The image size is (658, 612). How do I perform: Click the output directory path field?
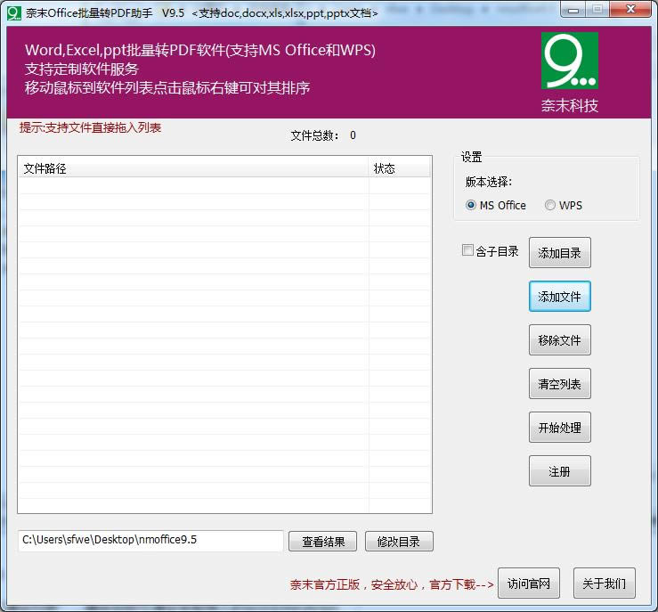click(x=150, y=541)
